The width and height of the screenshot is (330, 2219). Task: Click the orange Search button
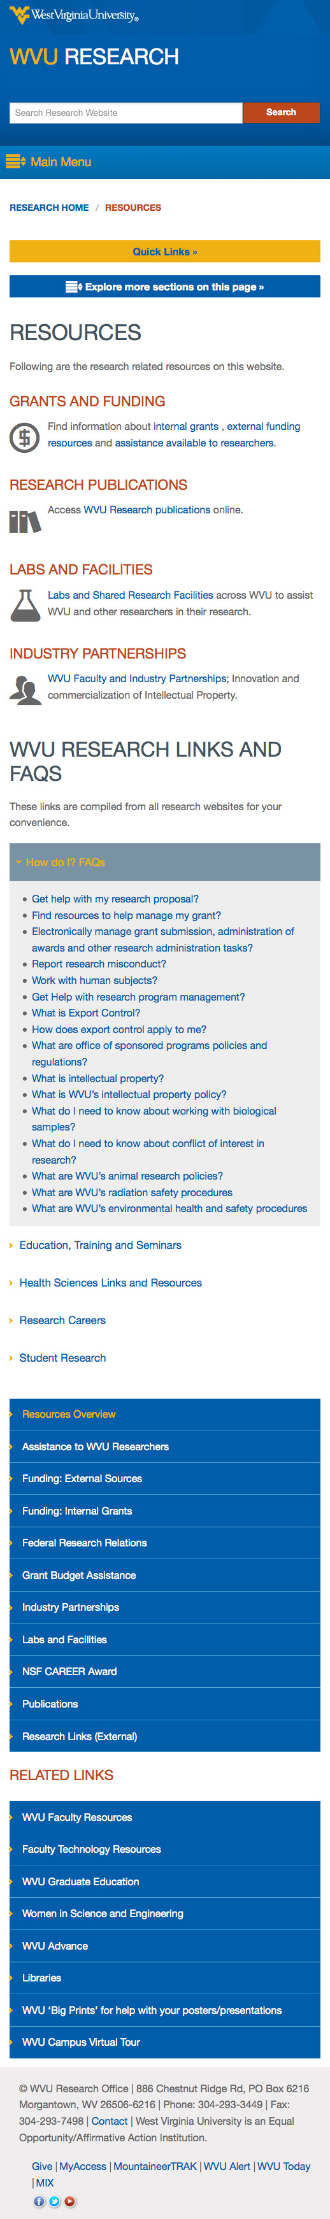click(x=281, y=113)
